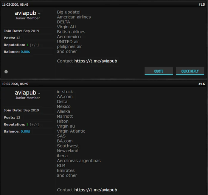Click the 'Emirates' line
Image resolution: width=208 pixels, height=195 pixels.
point(66,171)
